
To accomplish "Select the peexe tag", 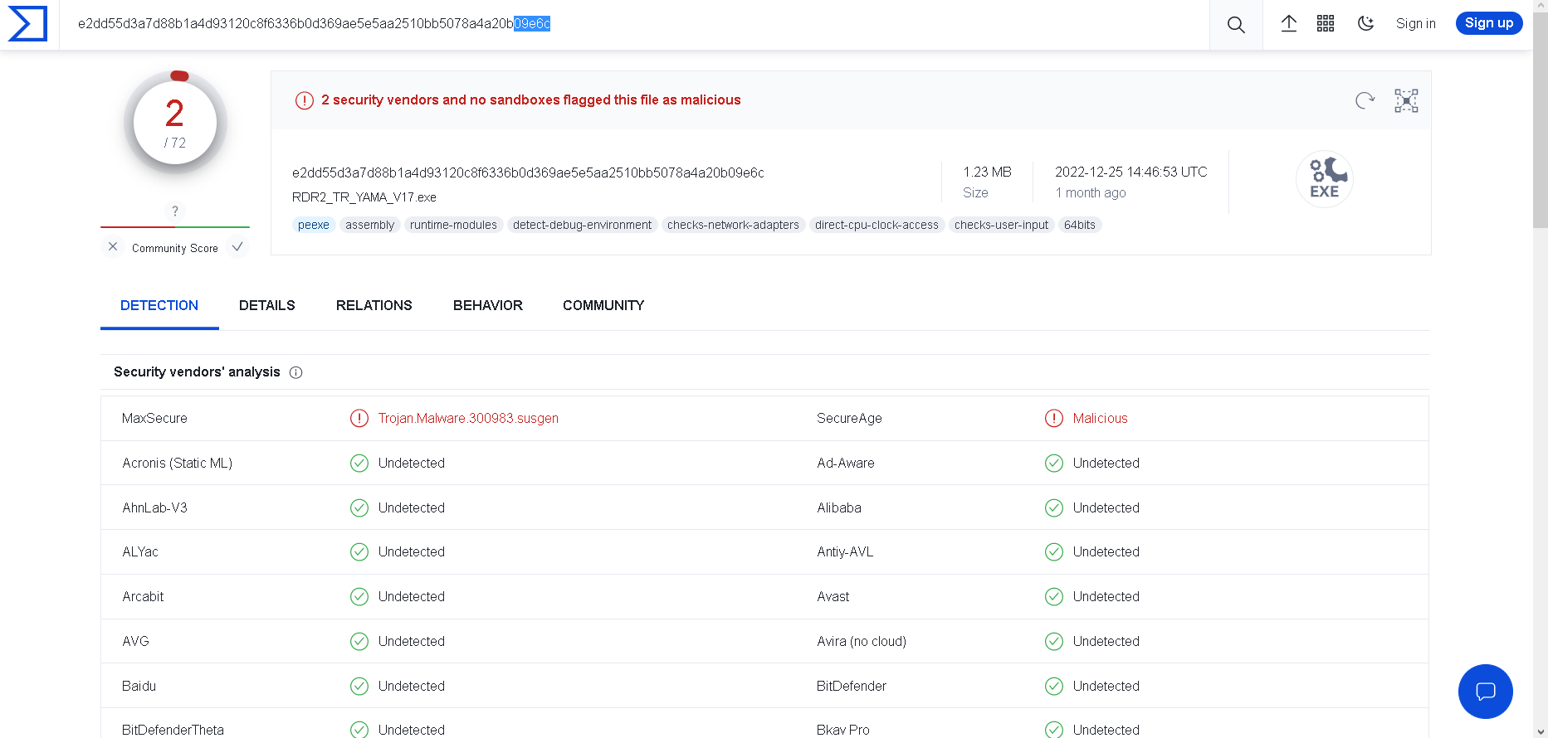I will coord(314,225).
